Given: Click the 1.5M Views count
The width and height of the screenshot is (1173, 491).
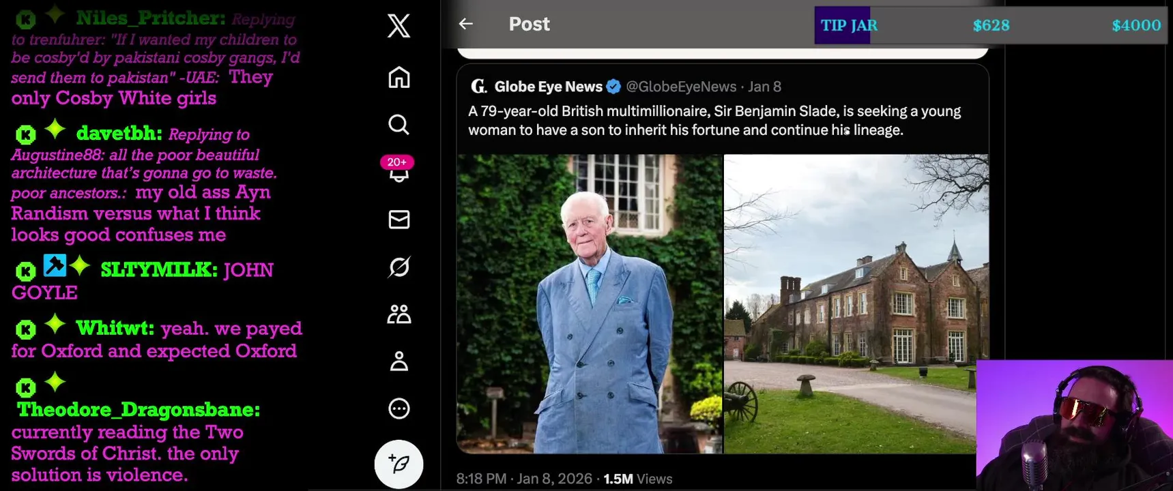Looking at the screenshot, I should pyautogui.click(x=638, y=479).
